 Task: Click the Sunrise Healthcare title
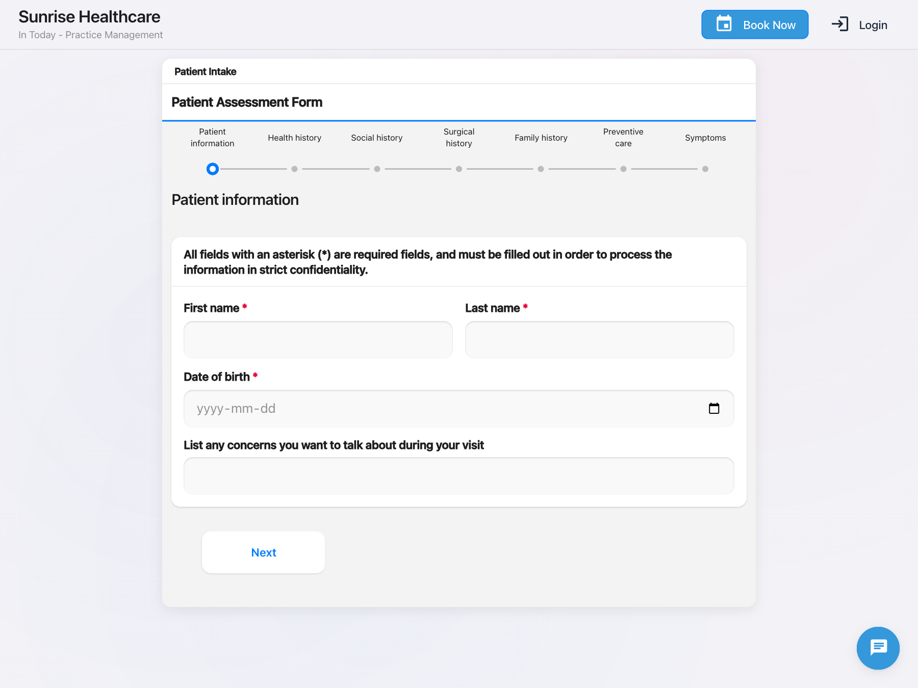click(89, 17)
